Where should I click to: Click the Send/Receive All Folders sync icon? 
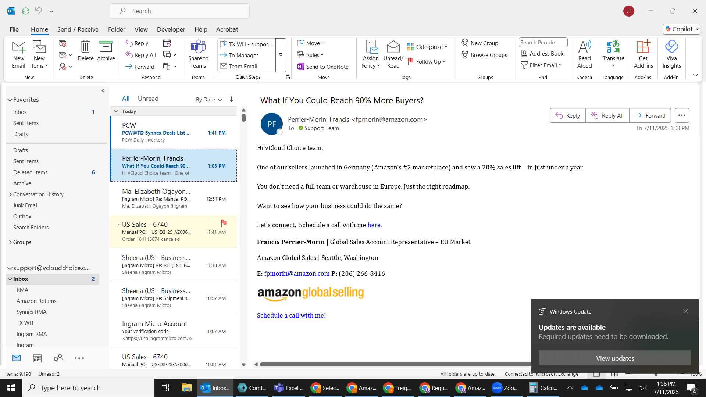[26, 11]
